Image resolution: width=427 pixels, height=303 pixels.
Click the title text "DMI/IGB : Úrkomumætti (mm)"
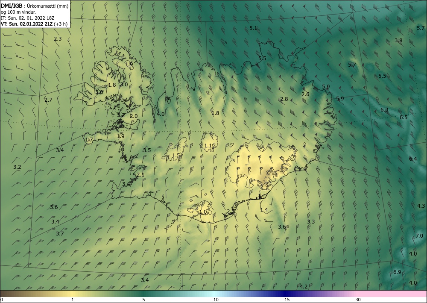click(35, 6)
